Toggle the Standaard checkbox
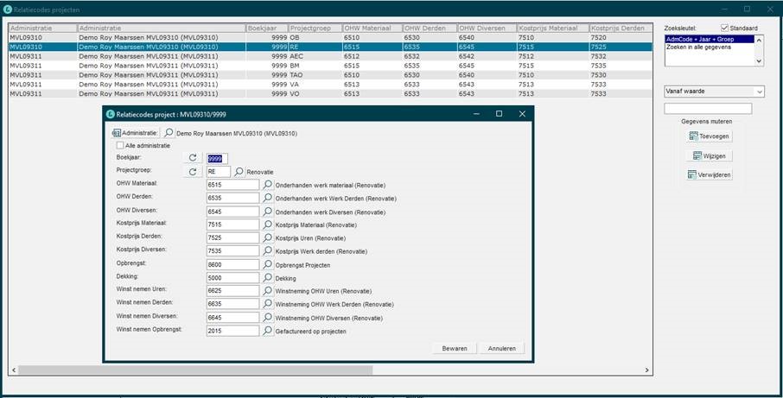This screenshot has height=398, width=783. point(725,28)
